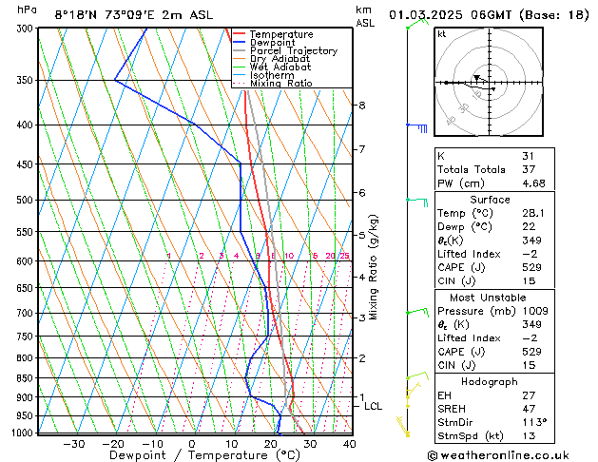Click the StmDir value 113°
The width and height of the screenshot is (598, 462).
click(534, 422)
